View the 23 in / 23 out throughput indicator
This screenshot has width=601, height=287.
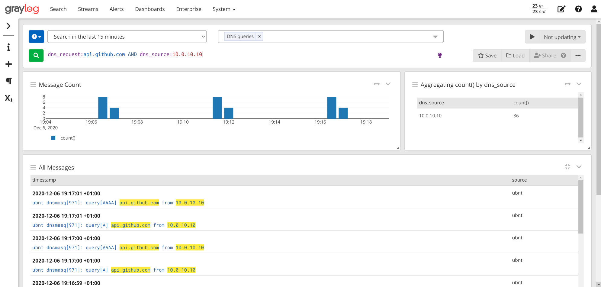539,9
